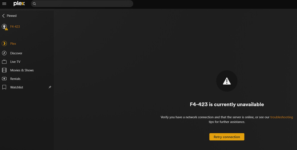Image resolution: width=297 pixels, height=150 pixels.
Task: Click the Retry connection button
Action: tap(227, 137)
